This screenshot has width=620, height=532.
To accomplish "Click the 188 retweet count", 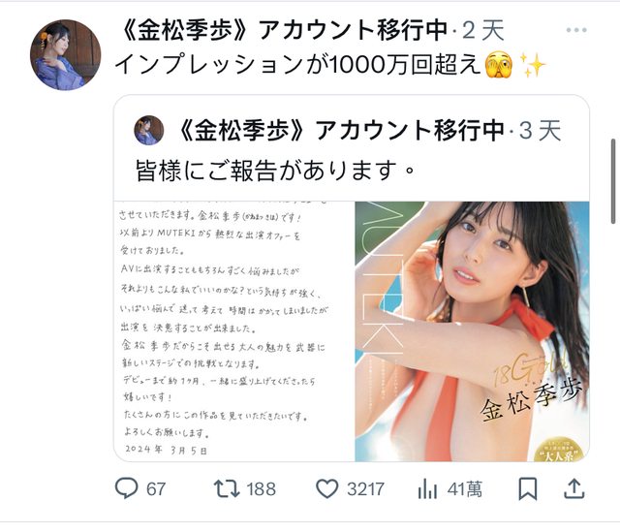I will (261, 489).
